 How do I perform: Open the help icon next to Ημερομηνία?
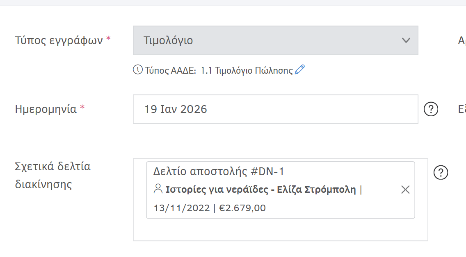(431, 108)
